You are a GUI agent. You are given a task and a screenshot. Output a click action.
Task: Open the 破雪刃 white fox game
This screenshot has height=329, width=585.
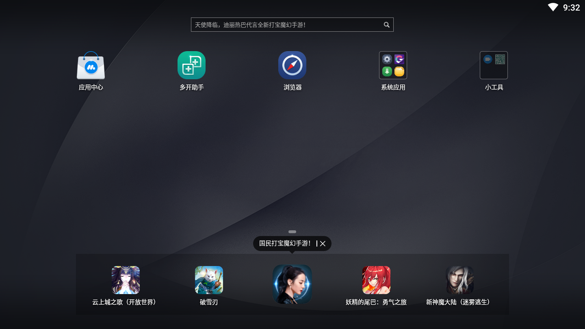tap(209, 280)
